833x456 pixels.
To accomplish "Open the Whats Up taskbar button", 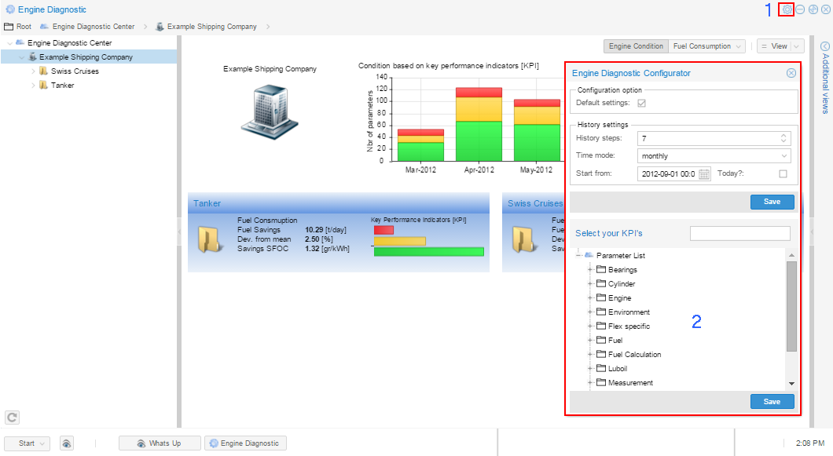I will click(x=160, y=443).
